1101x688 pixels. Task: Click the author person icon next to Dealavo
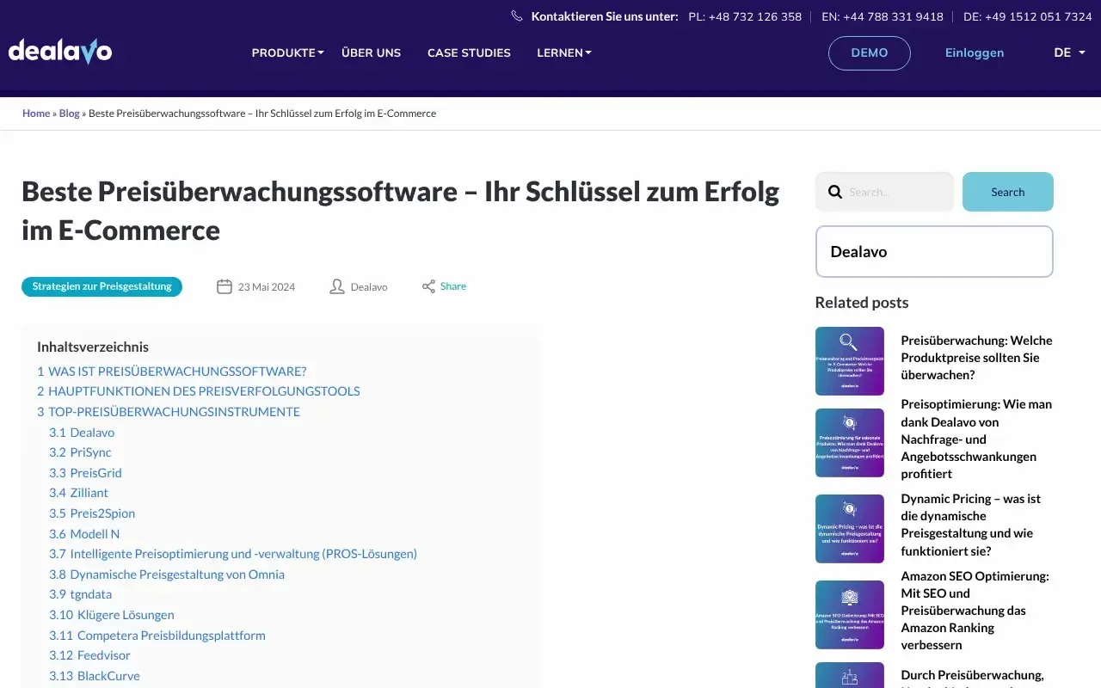(336, 286)
